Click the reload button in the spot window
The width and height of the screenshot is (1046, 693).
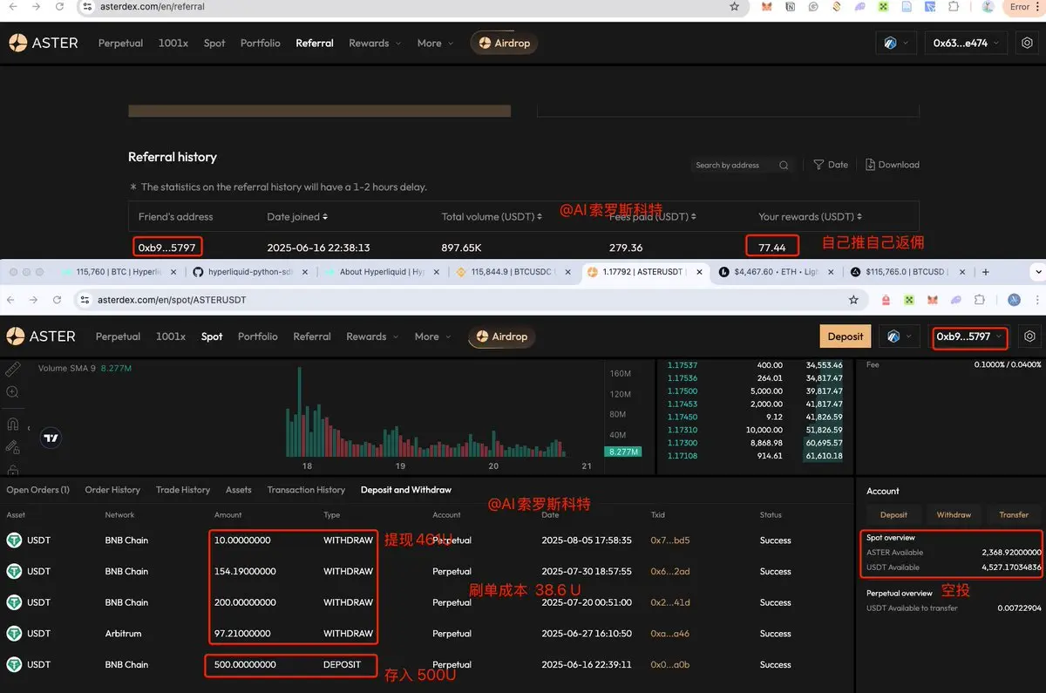pos(57,300)
